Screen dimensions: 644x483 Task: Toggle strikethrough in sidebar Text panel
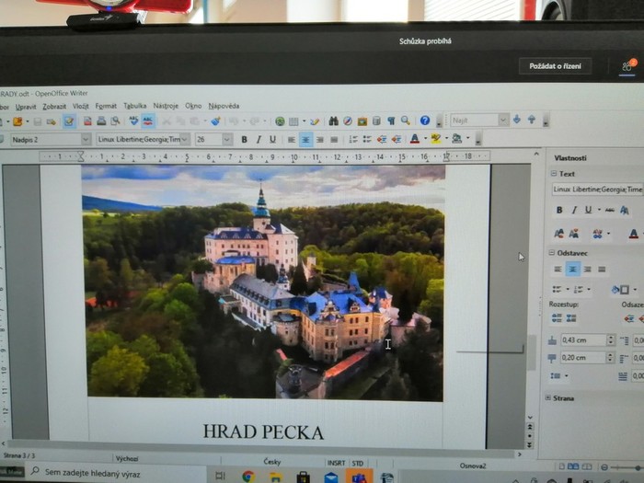pyautogui.click(x=610, y=210)
